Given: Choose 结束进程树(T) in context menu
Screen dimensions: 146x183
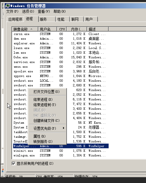Looking at the screenshot, I should pyautogui.click(x=47, y=105).
